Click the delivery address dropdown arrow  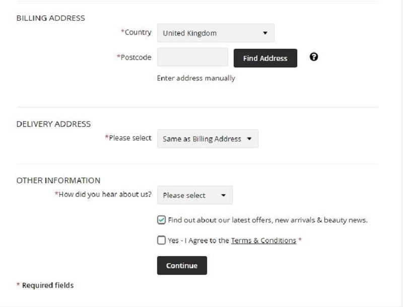coord(249,138)
